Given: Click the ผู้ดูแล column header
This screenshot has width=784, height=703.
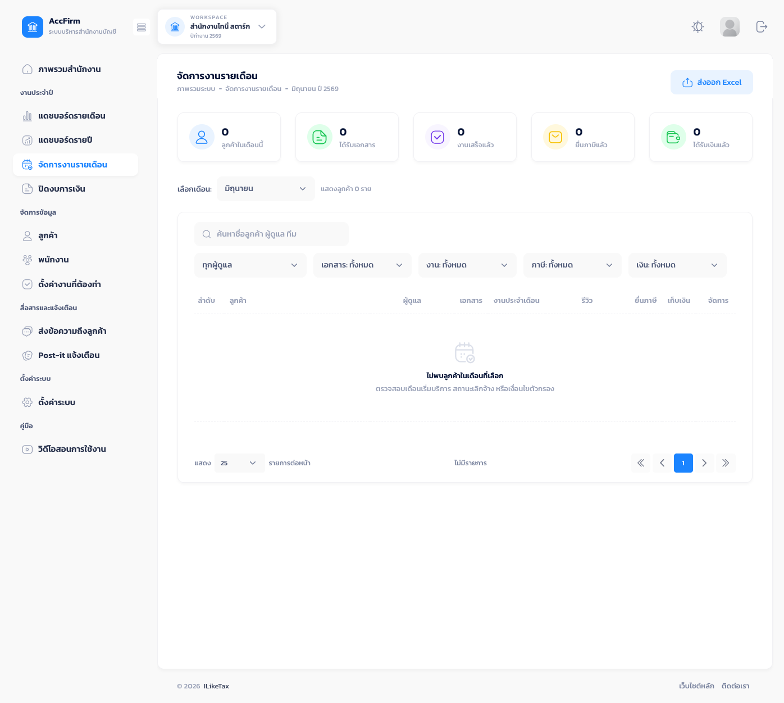Looking at the screenshot, I should [412, 301].
